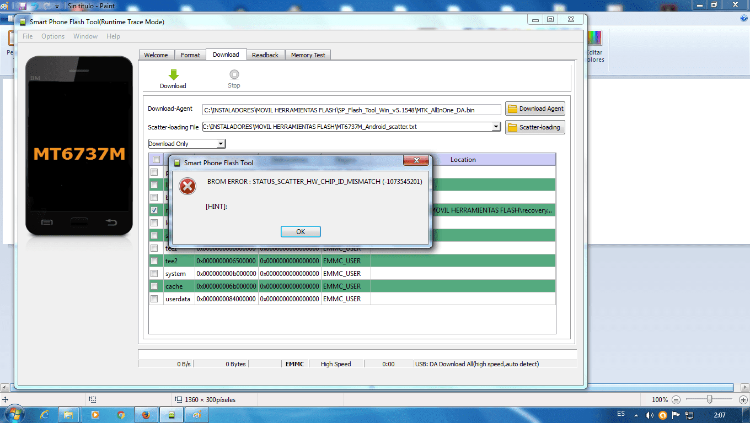Click the Scatter-loading folder button

(x=535, y=127)
